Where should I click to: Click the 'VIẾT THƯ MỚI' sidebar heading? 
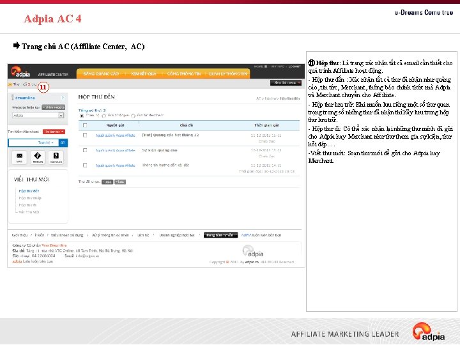[x=32, y=180]
